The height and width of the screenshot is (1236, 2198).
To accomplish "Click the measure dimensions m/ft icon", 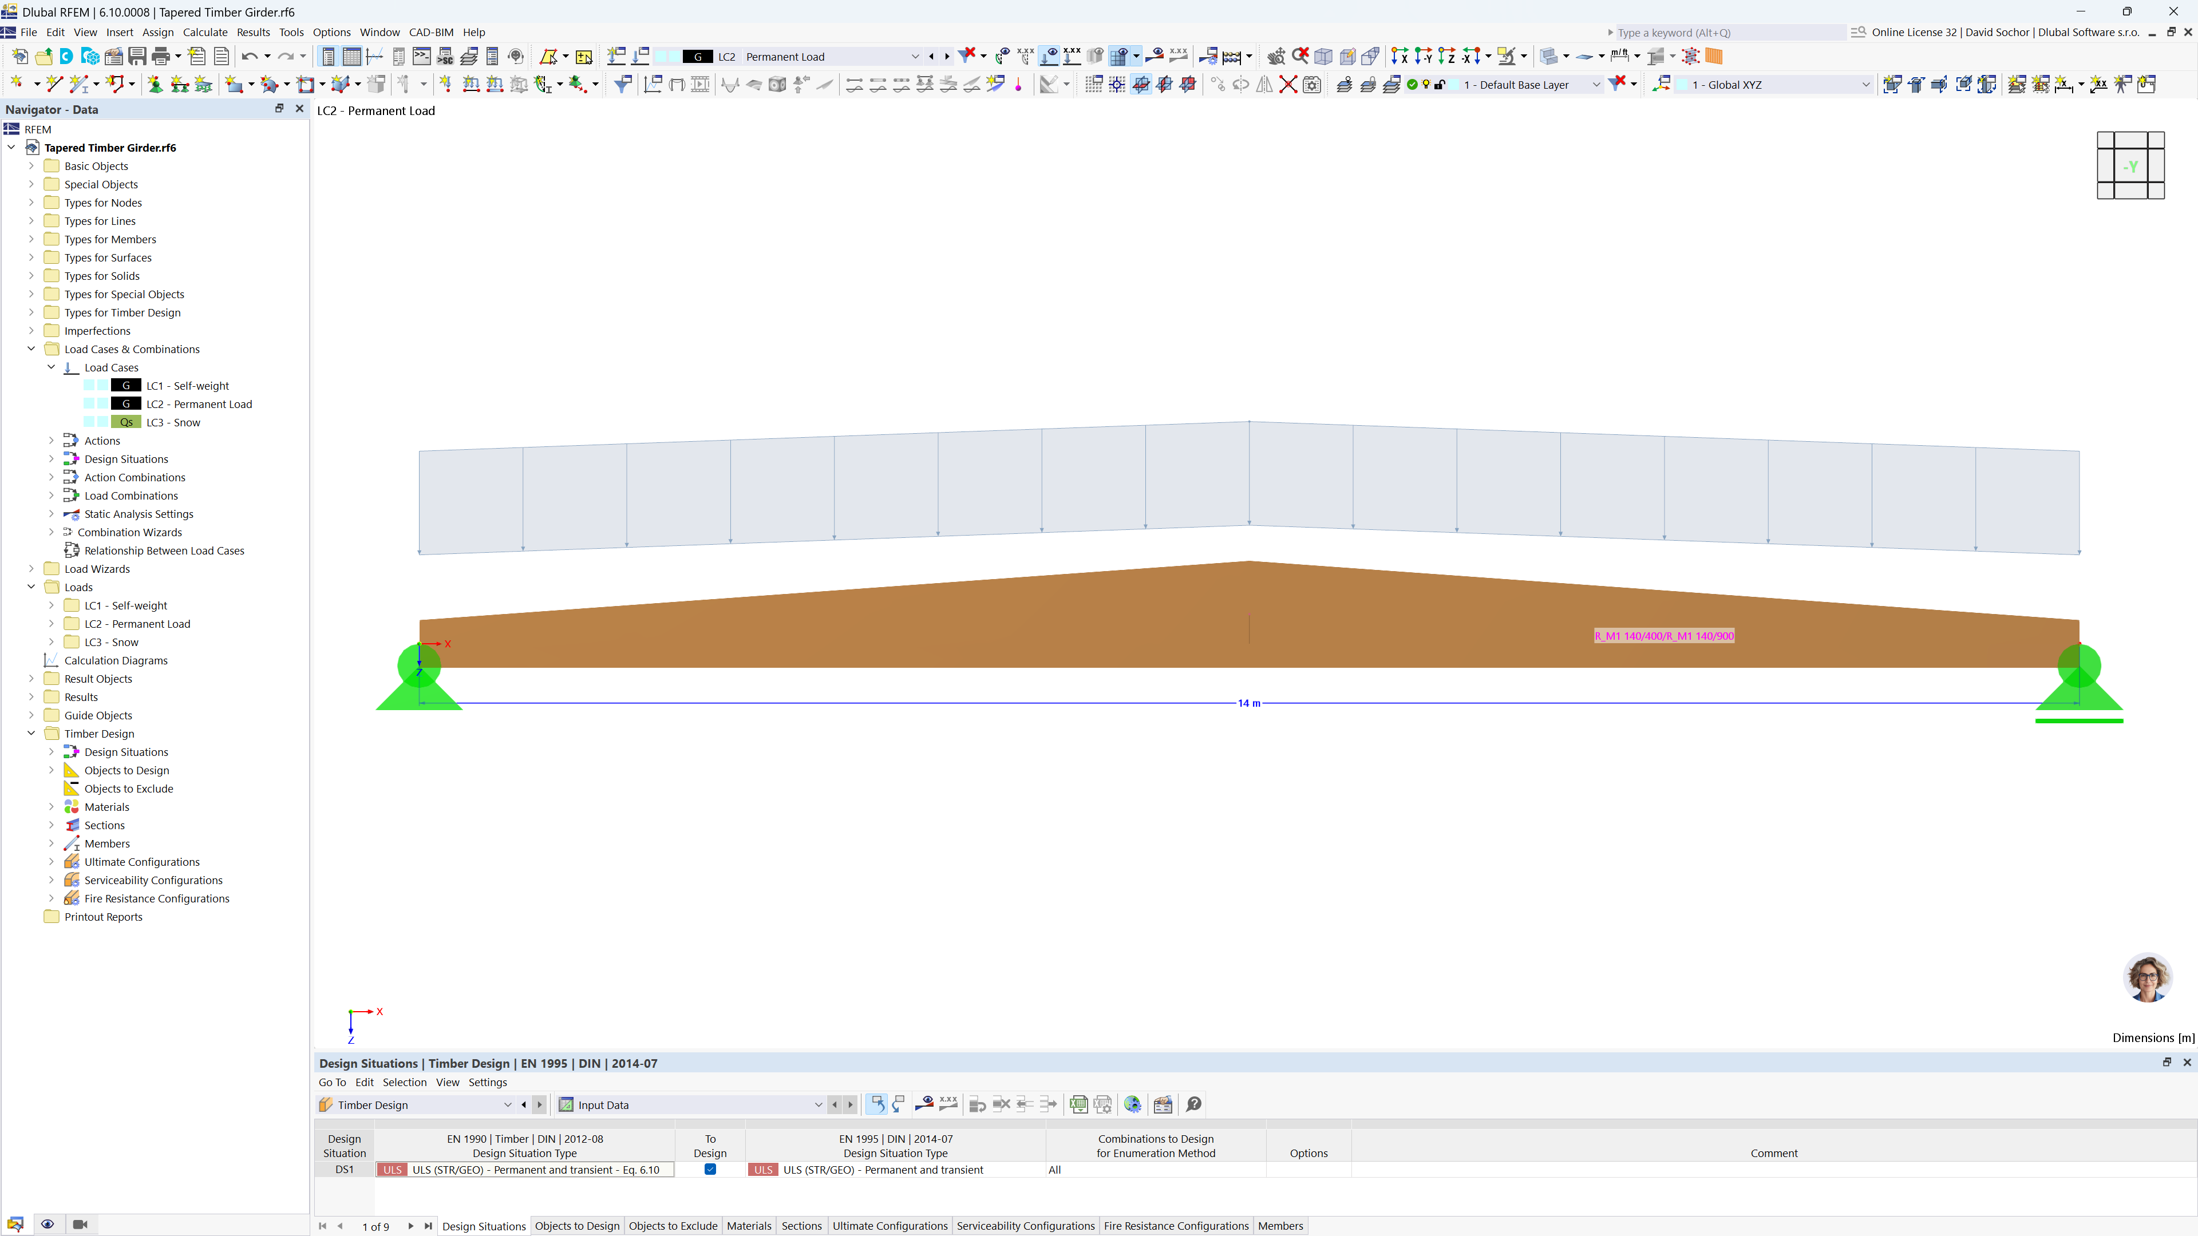I will point(1619,56).
